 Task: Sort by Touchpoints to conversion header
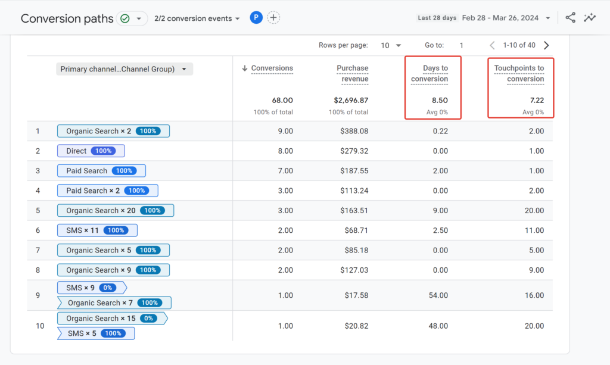[x=519, y=73]
